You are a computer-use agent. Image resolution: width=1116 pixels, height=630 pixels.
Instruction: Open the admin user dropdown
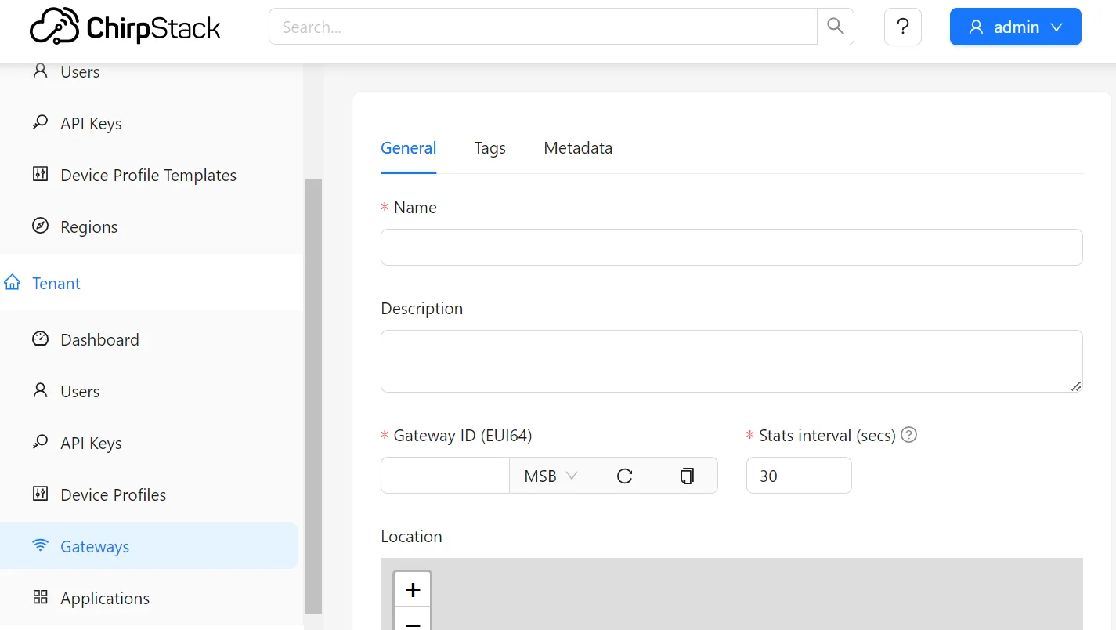click(1015, 27)
